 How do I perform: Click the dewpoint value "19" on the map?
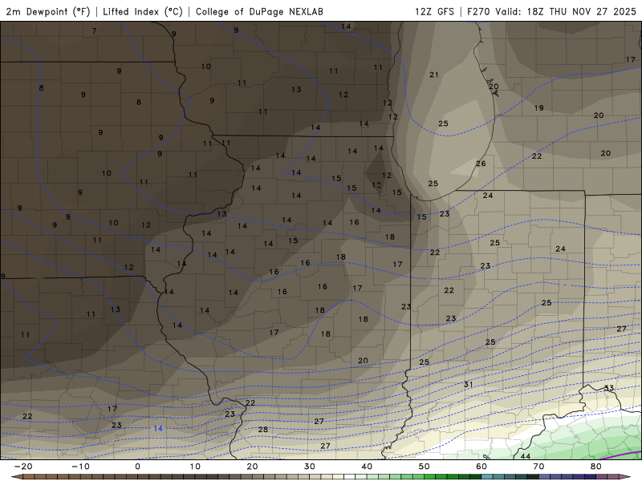[538, 108]
